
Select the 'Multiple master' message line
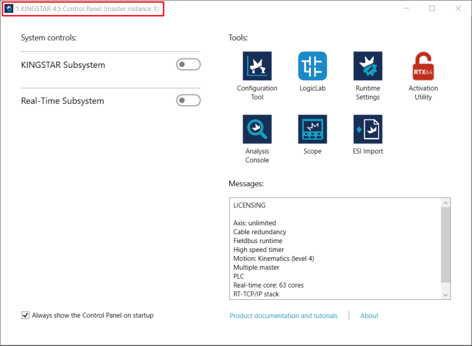pos(256,267)
